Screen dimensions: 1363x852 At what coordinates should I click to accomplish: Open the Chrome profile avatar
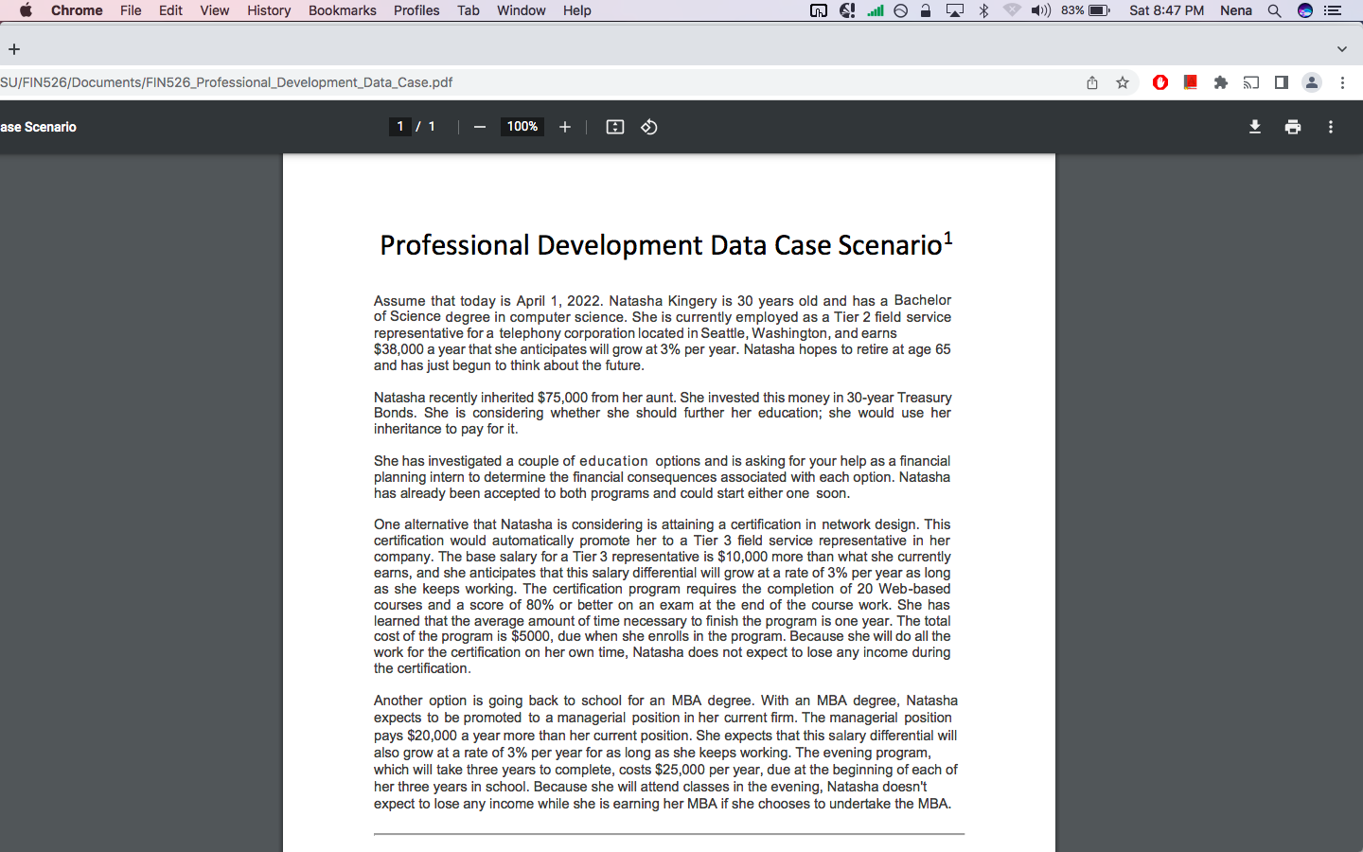[1312, 82]
